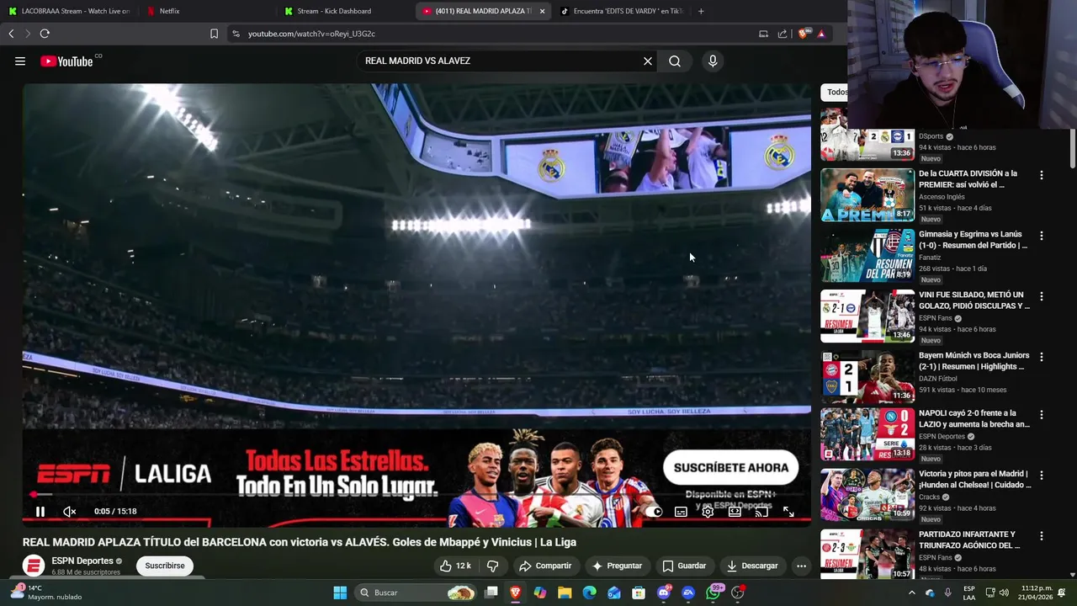Open NAPOLI cayó 2-0 video title
This screenshot has height=606, width=1077.
974,419
